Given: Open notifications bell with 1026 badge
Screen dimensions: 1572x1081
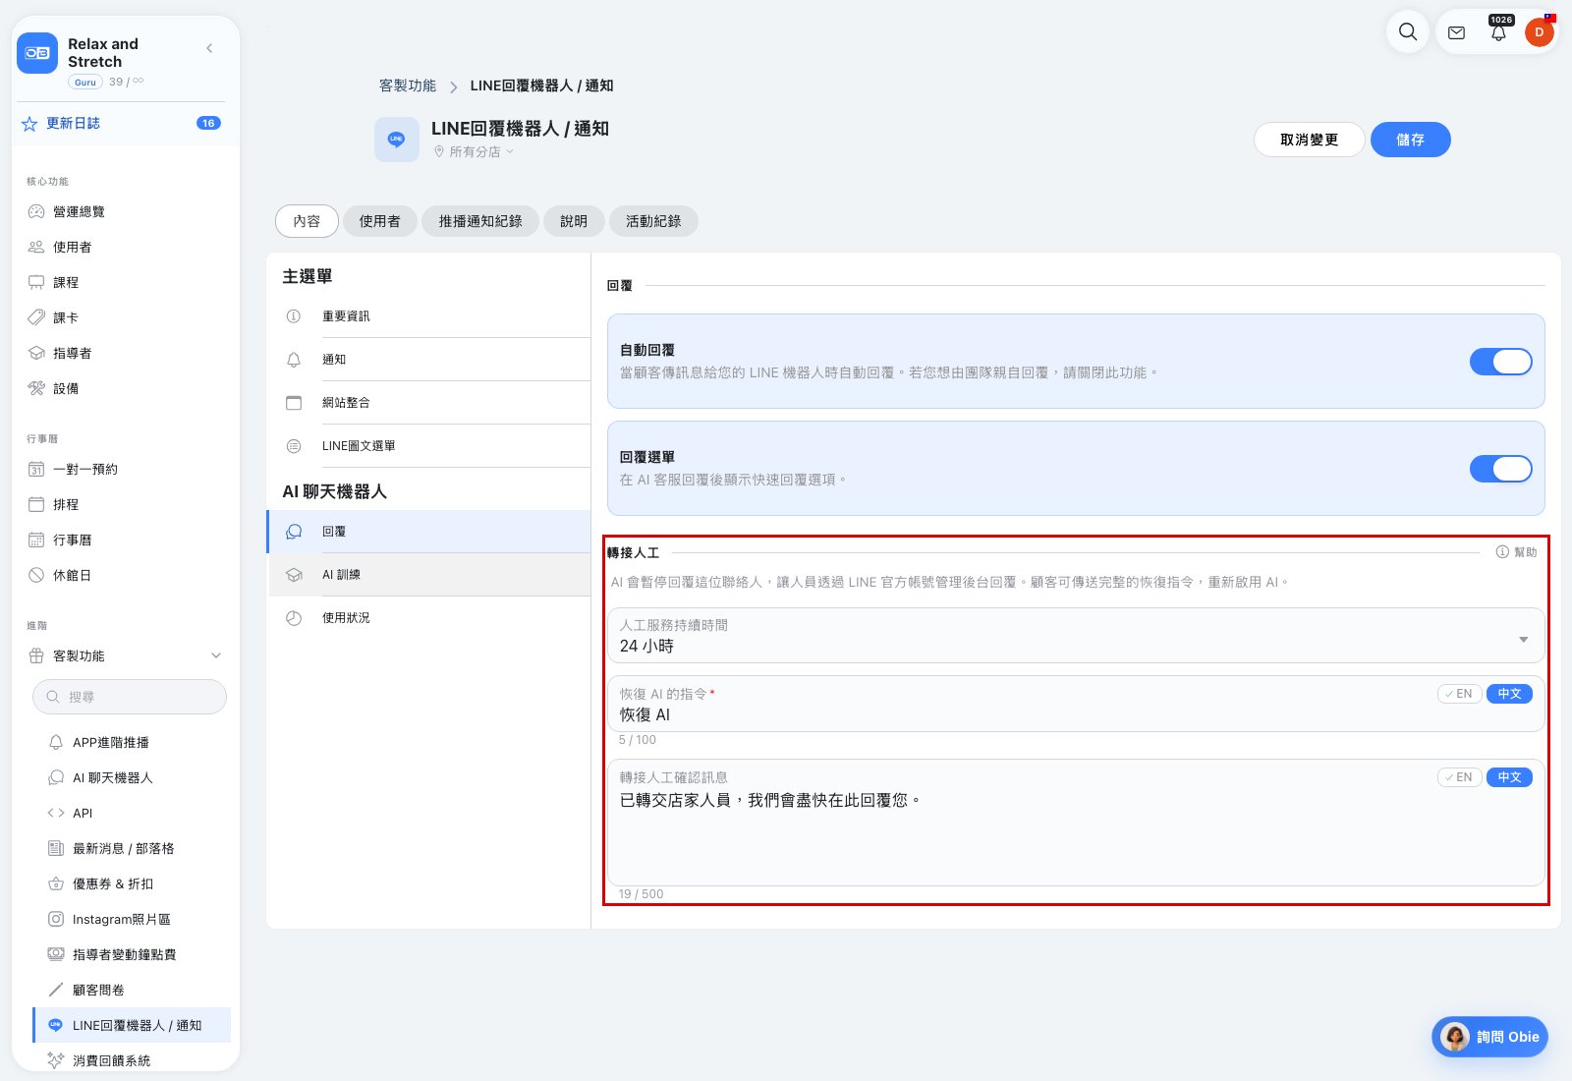Looking at the screenshot, I should [1498, 32].
